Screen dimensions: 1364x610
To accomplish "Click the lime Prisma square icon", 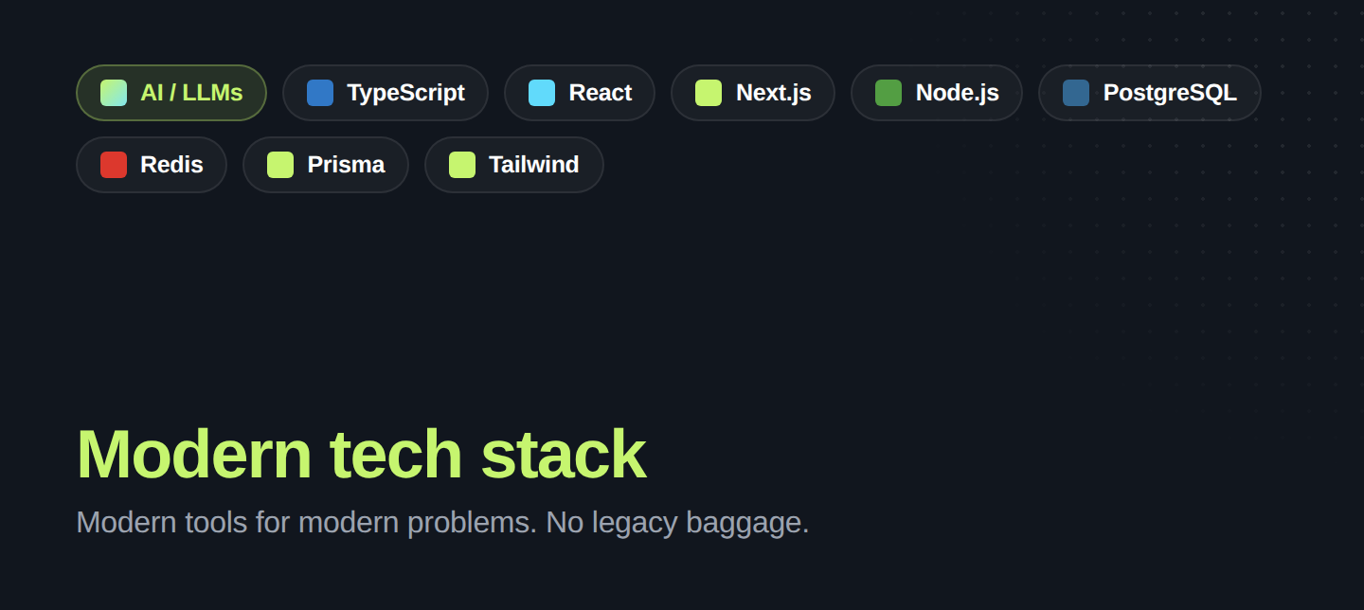I will (280, 165).
